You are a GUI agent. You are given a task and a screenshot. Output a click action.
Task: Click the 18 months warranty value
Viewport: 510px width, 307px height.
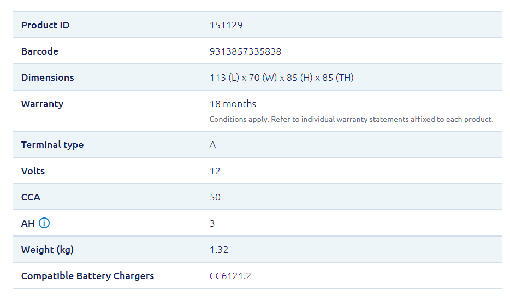[233, 104]
